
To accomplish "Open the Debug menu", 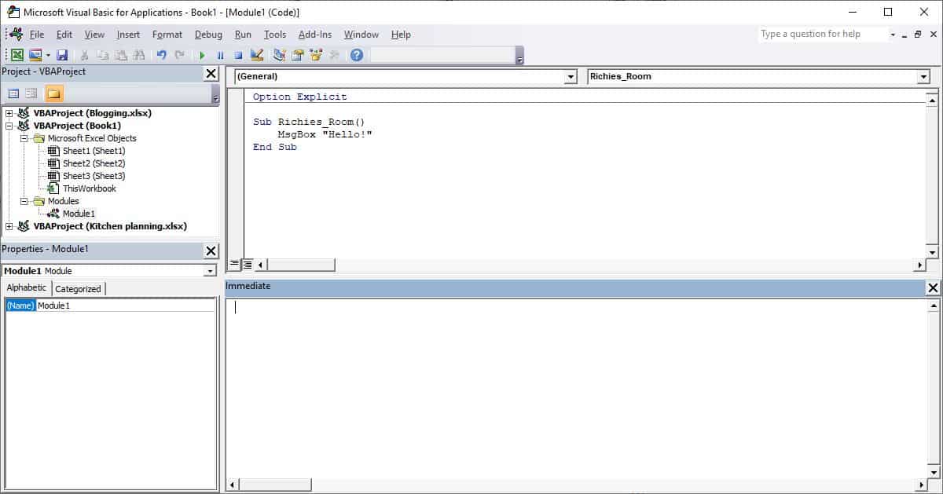I will [x=208, y=35].
